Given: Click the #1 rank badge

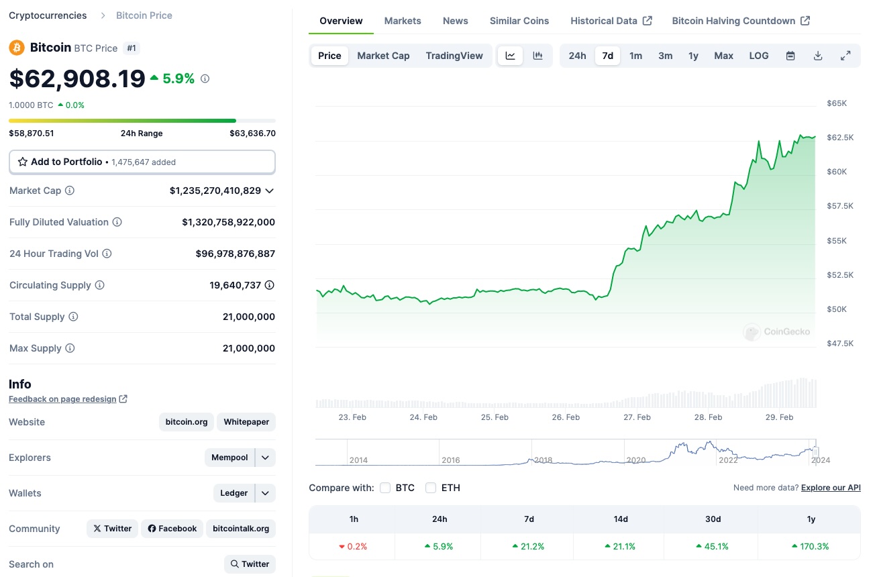Looking at the screenshot, I should (x=132, y=48).
